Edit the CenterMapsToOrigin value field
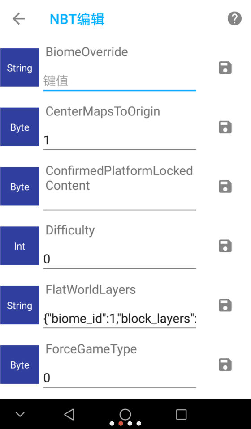251x429 pixels. [x=120, y=140]
